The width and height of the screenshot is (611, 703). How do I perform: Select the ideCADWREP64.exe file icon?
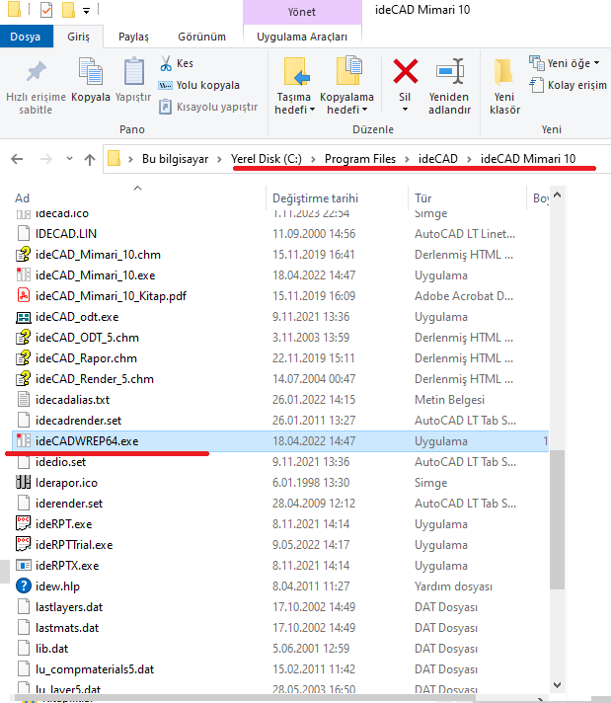[x=24, y=441]
